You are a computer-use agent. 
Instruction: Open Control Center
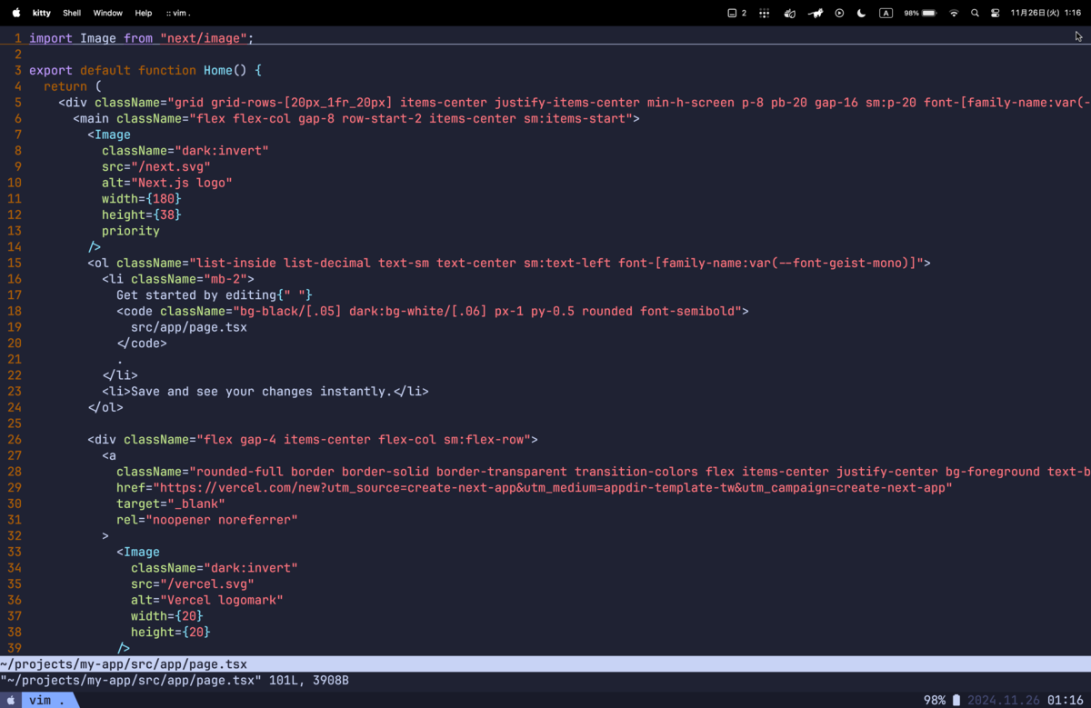(x=996, y=13)
